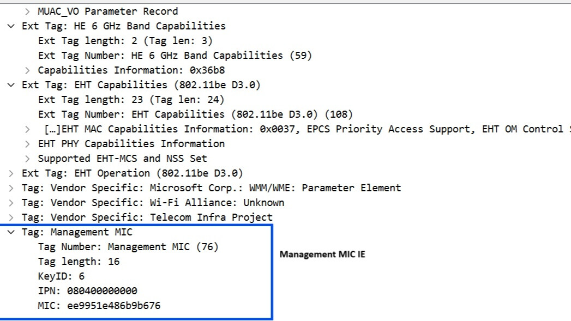
Task: Expand EHT PHY Capabilities Information
Action: coord(27,144)
